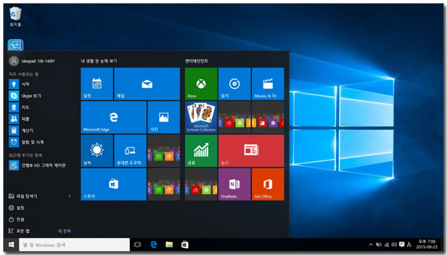This screenshot has width=447, height=255.
Task: Open All apps list
Action: click(x=19, y=231)
